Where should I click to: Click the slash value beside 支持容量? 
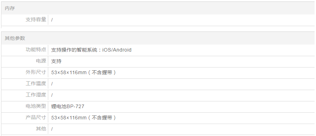[x=52, y=20]
